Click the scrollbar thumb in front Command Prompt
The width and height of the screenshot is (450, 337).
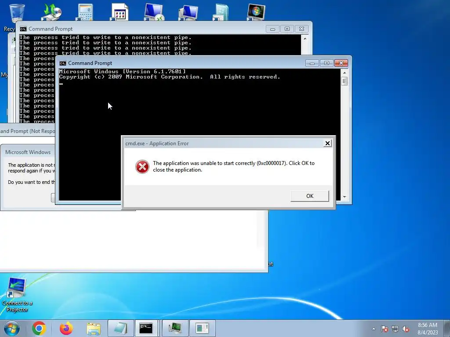[345, 81]
